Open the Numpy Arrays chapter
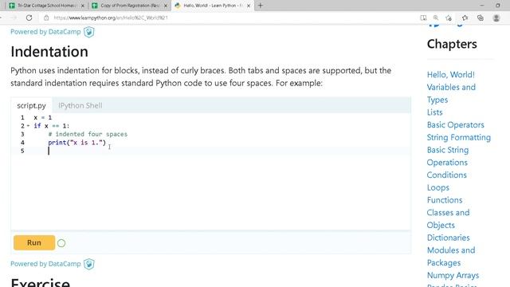 [453, 275]
